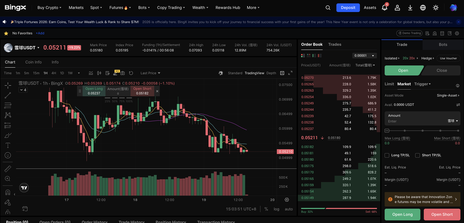The height and width of the screenshot is (223, 464).
Task: Toggle the light/dark theme sun icon
Action: tap(436, 8)
